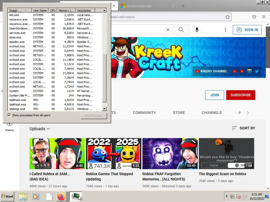Click the YouTube search magnifier button

[181, 30]
